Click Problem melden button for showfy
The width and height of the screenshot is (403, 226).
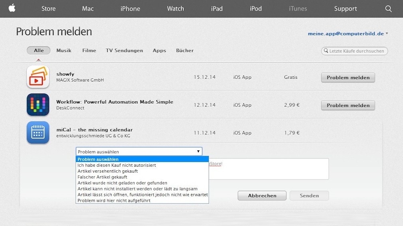pyautogui.click(x=348, y=77)
